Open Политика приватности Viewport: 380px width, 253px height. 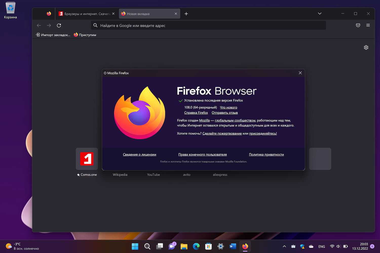[266, 155]
